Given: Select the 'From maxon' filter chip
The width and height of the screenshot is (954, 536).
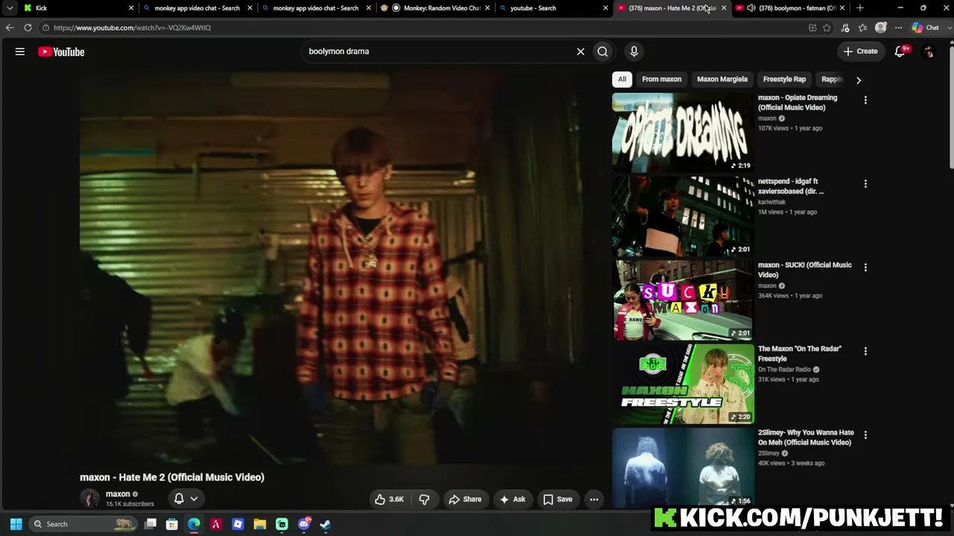Looking at the screenshot, I should tap(662, 79).
